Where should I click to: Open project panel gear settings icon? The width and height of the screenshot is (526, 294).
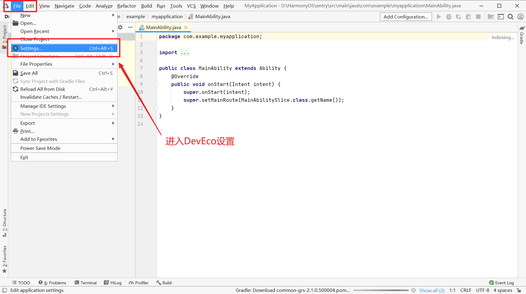click(x=120, y=27)
